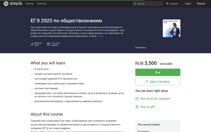Click the course title heading
Image resolution: width=211 pixels, height=132 pixels.
click(x=66, y=21)
